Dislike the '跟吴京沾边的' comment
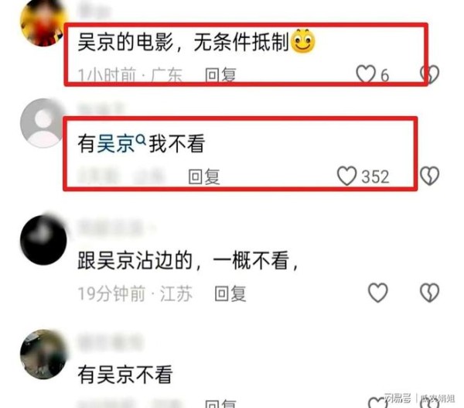The height and width of the screenshot is (408, 464). pyautogui.click(x=430, y=293)
